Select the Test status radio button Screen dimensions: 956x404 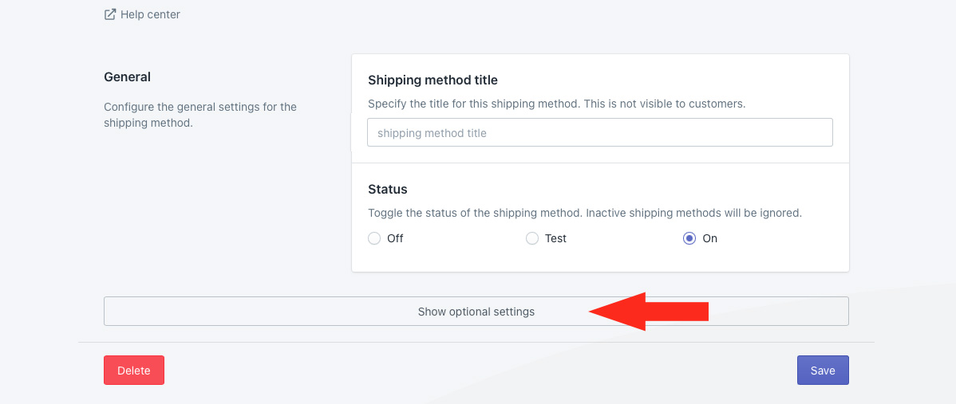pos(532,238)
